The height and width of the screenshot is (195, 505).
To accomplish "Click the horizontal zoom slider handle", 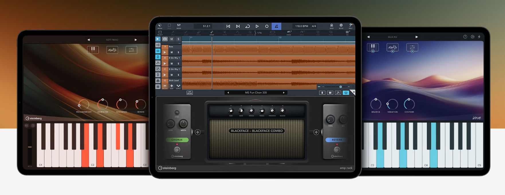I will (341, 87).
